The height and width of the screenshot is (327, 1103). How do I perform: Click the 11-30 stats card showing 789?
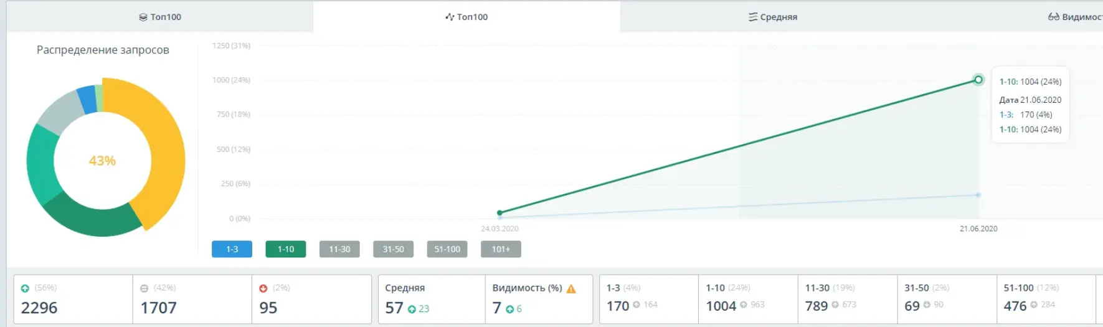(847, 299)
